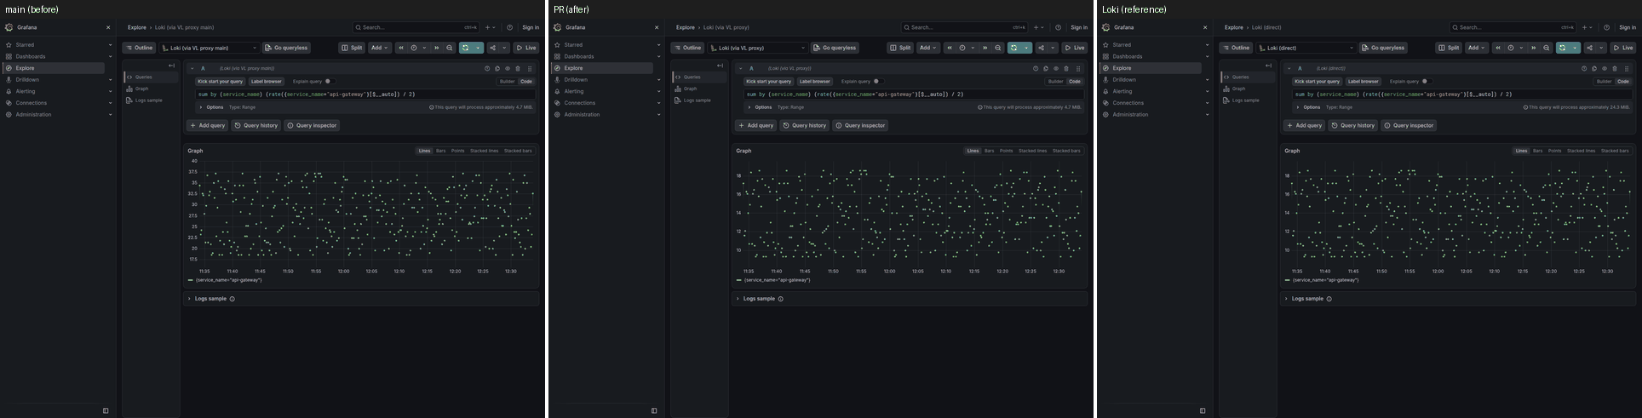Click share icon in Loki (reference) toolbar
Screen dimensions: 1642x418
point(1589,48)
